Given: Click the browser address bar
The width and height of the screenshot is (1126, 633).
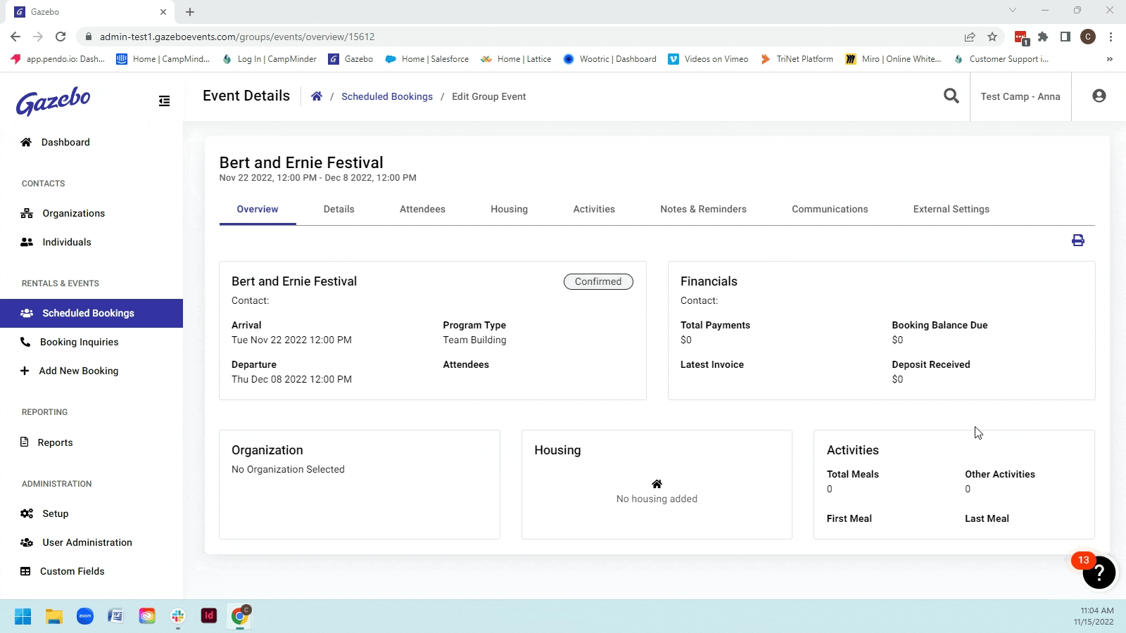Looking at the screenshot, I should coord(493,37).
